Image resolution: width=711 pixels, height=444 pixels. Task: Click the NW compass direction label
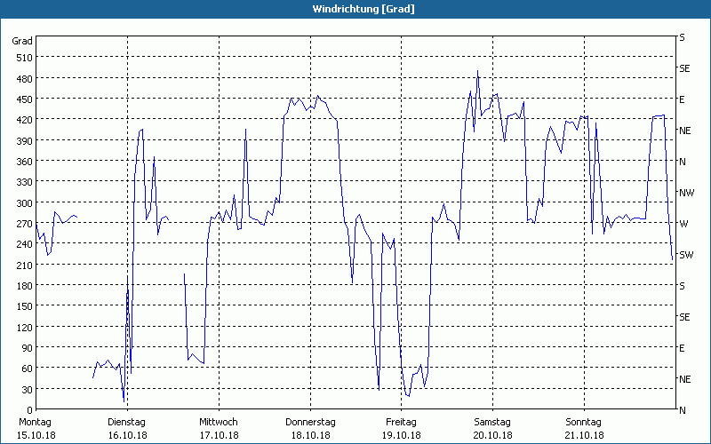(686, 193)
